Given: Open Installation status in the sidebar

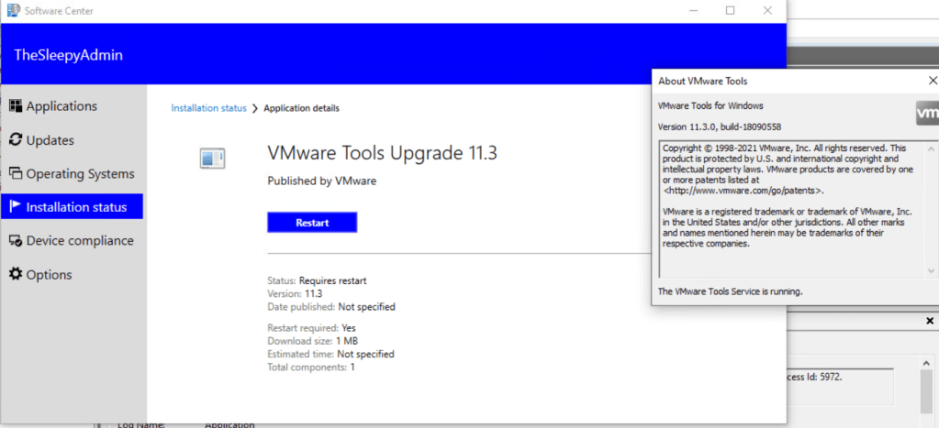Looking at the screenshot, I should pyautogui.click(x=75, y=207).
